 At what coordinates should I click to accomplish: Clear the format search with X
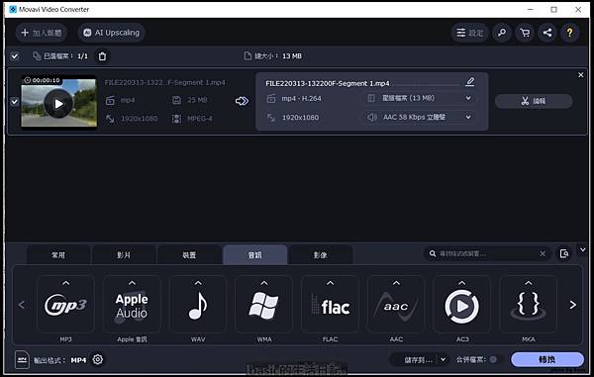pyautogui.click(x=543, y=253)
